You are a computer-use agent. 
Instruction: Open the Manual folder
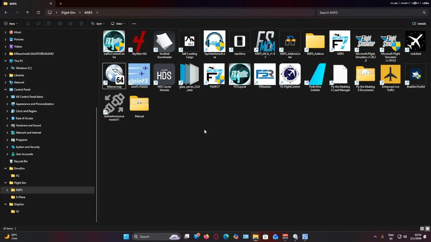click(x=139, y=106)
